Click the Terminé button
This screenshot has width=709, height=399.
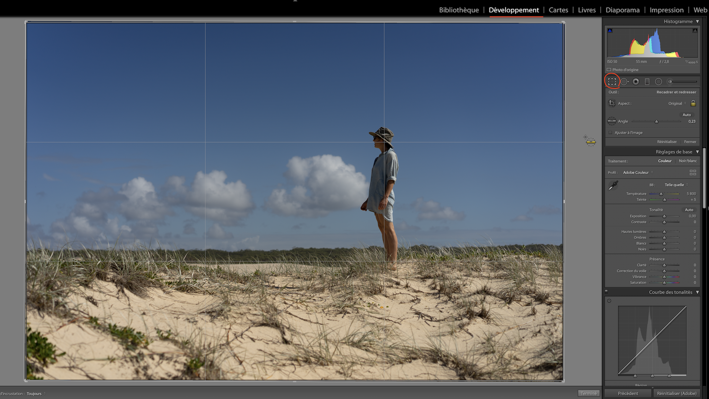click(x=589, y=393)
